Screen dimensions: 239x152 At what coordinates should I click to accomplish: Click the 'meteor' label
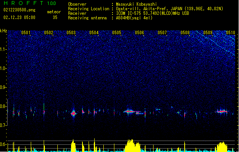54,12
